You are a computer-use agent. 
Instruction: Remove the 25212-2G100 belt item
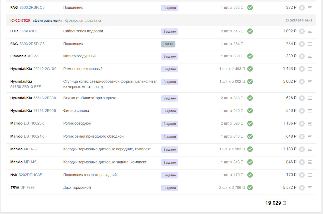(x=302, y=69)
